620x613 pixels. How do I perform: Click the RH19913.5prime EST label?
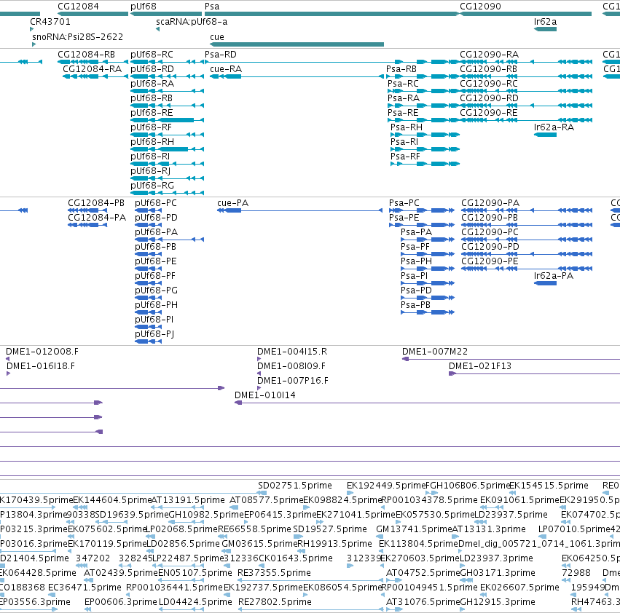[x=334, y=544]
